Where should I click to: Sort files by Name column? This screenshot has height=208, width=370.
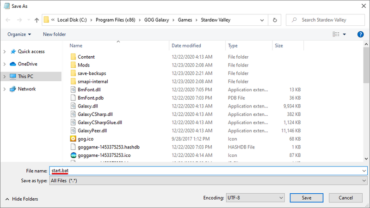tap(76, 46)
